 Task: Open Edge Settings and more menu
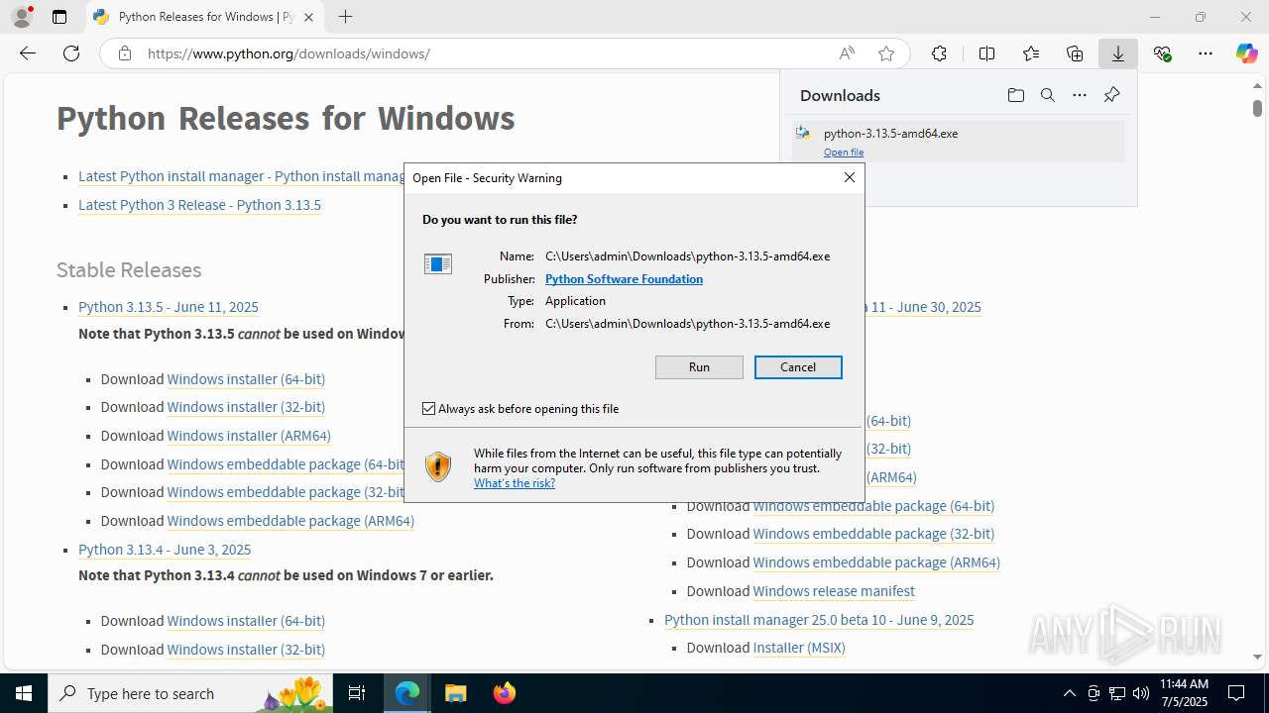1206,53
